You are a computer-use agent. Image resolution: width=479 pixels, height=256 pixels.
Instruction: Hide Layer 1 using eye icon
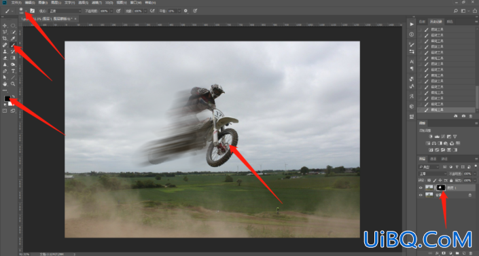(421, 188)
